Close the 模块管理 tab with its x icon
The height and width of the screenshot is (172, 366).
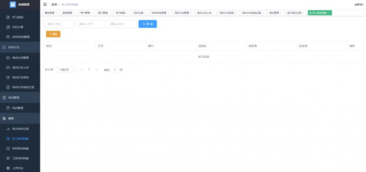pos(57,13)
